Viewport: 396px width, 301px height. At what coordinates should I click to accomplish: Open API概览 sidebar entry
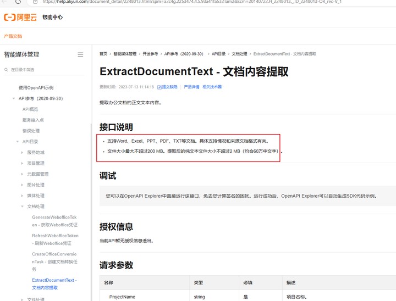coord(30,109)
